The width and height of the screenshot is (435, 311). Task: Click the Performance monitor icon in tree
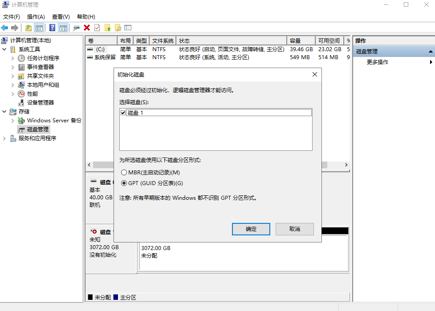pos(21,94)
